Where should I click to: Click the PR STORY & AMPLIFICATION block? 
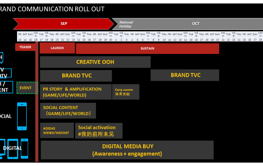click(x=76, y=92)
